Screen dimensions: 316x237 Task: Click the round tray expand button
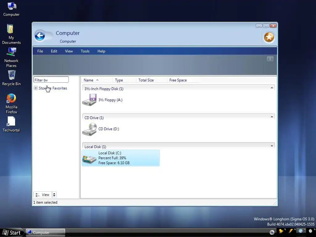point(272,232)
